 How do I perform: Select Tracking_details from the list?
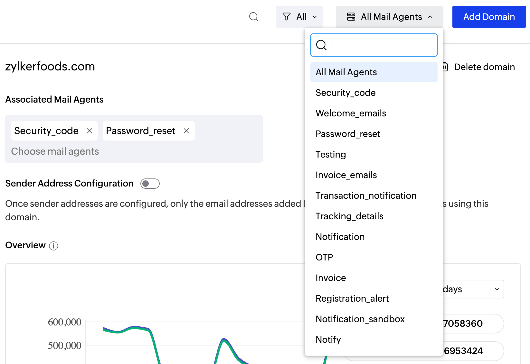click(x=349, y=216)
